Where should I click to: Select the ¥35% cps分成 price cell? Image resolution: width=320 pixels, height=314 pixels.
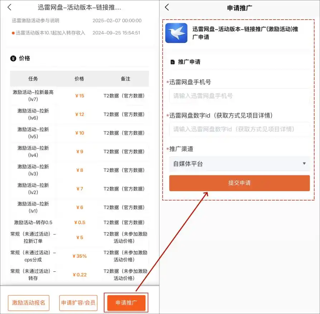point(79,256)
